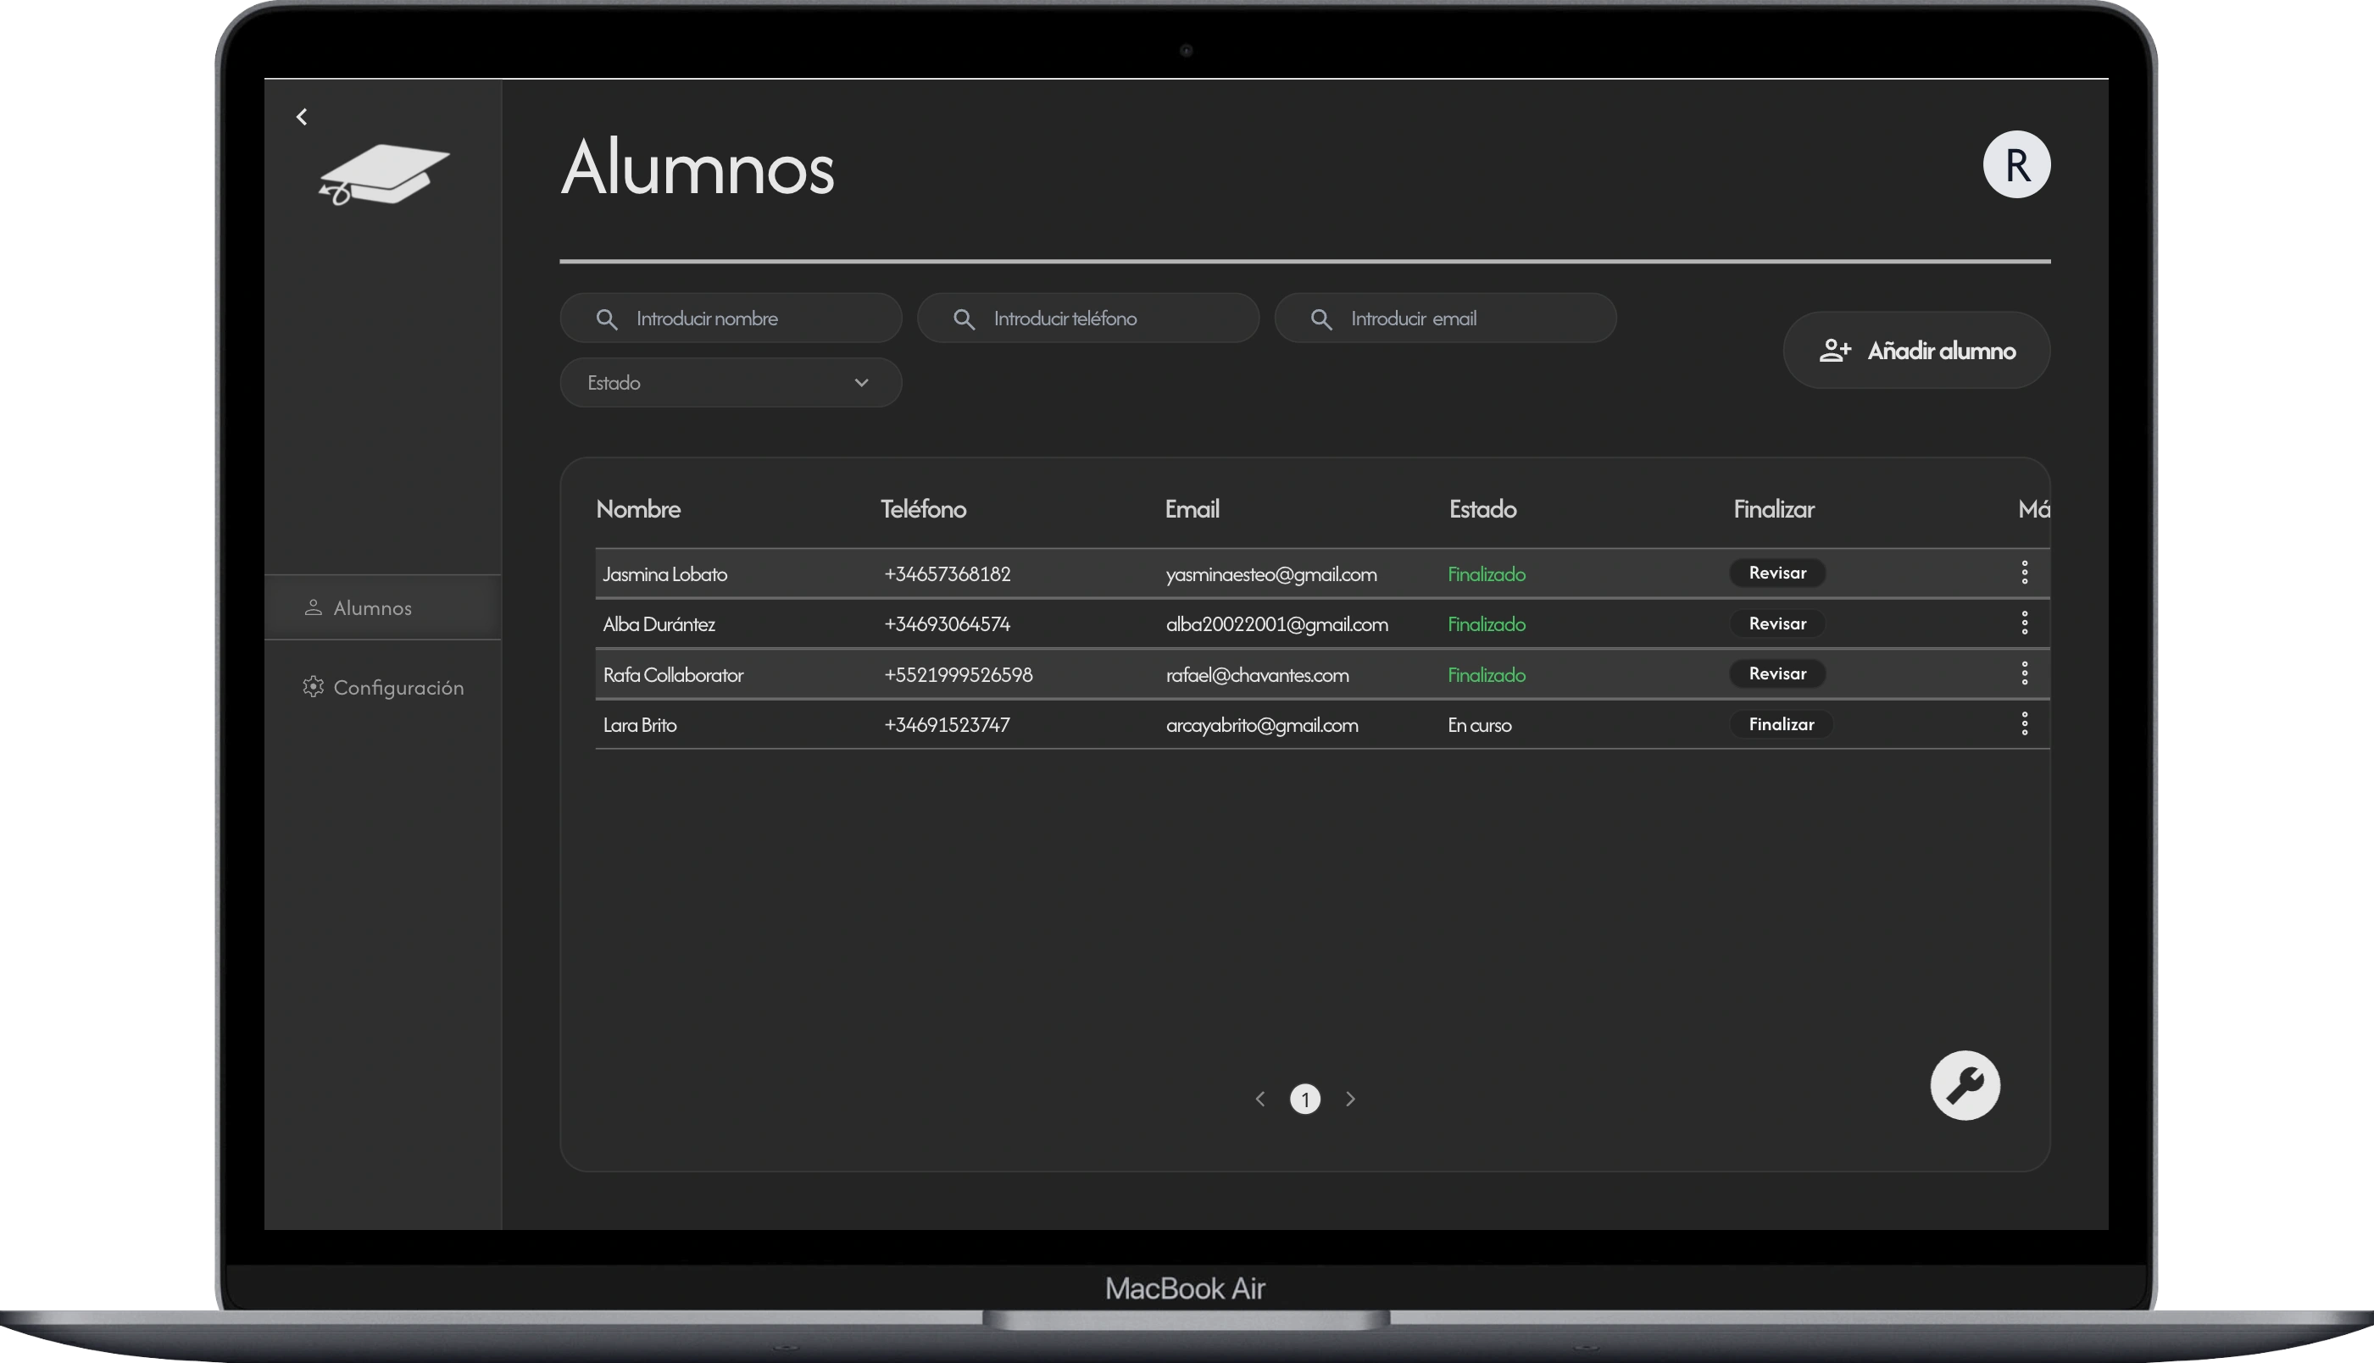Viewport: 2374px width, 1363px height.
Task: Collapse sidebar with the back chevron
Action: point(302,117)
